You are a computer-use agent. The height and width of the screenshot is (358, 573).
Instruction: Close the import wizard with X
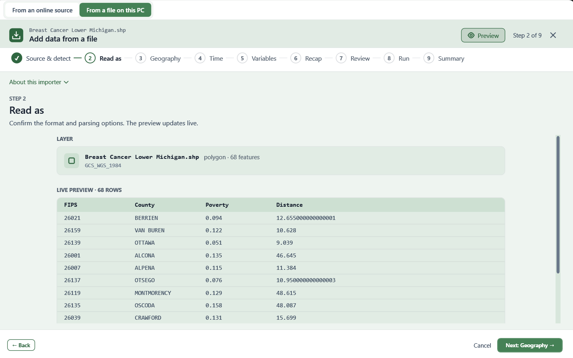553,35
